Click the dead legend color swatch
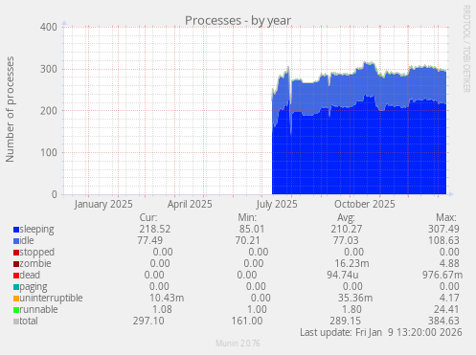This screenshot has height=355, width=476. click(x=16, y=276)
